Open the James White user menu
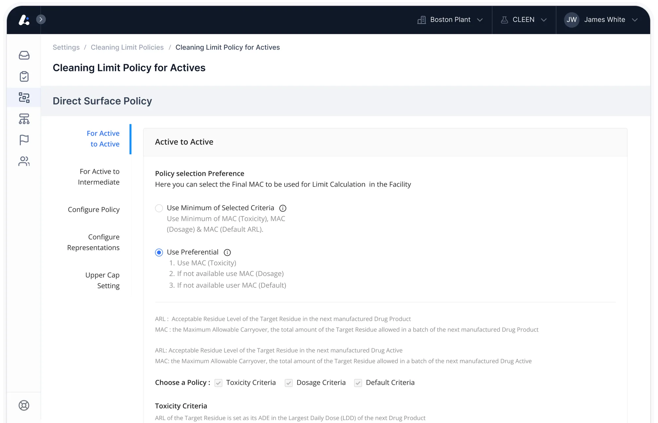Screen dimensions: 658x423 [601, 20]
